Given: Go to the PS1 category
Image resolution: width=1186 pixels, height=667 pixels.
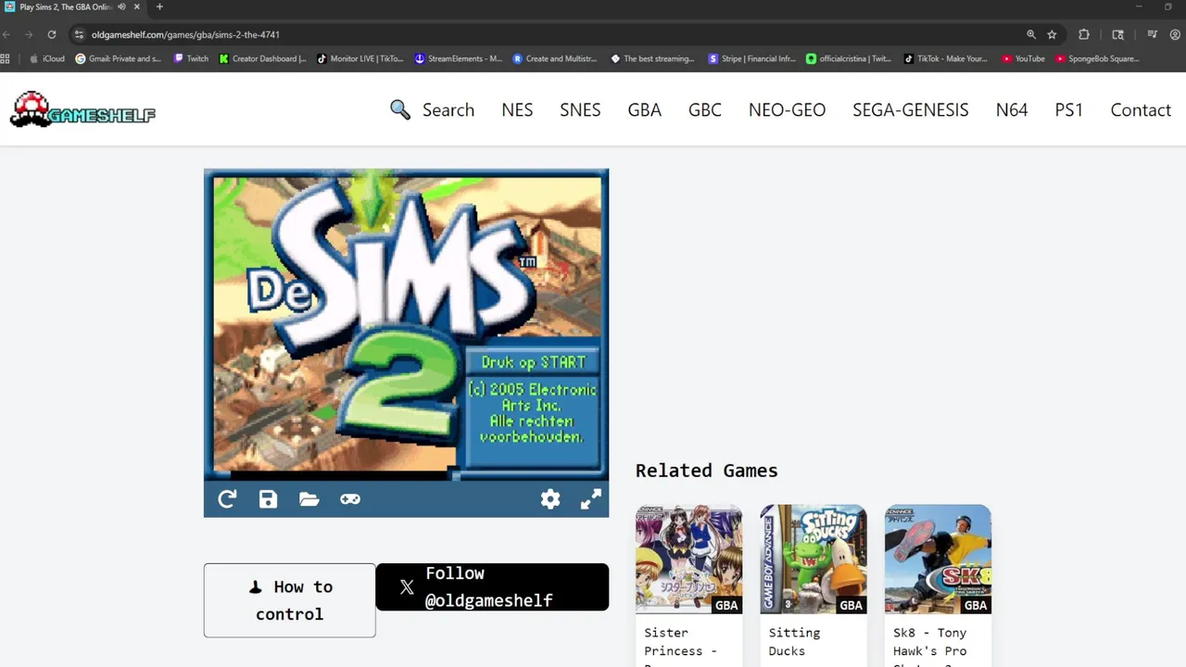Looking at the screenshot, I should tap(1069, 109).
